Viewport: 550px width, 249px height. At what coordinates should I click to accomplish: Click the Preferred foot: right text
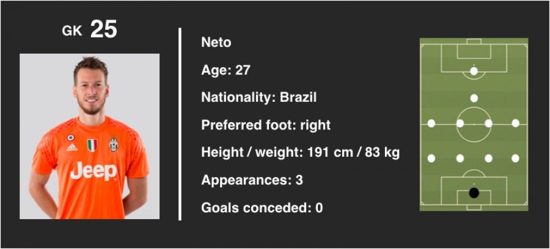[x=265, y=125]
